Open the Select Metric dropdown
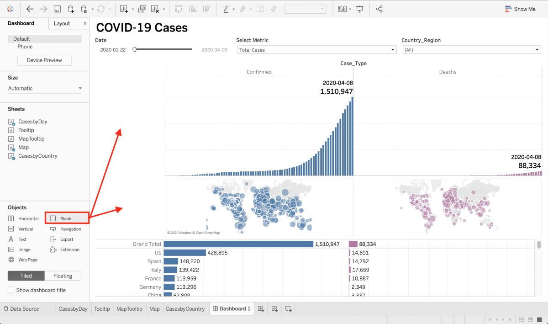 [x=392, y=49]
